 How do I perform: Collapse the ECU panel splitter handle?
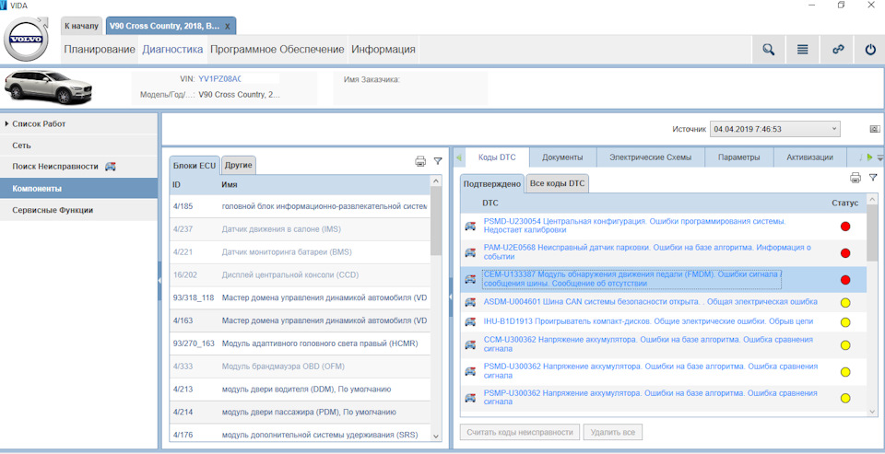click(451, 297)
